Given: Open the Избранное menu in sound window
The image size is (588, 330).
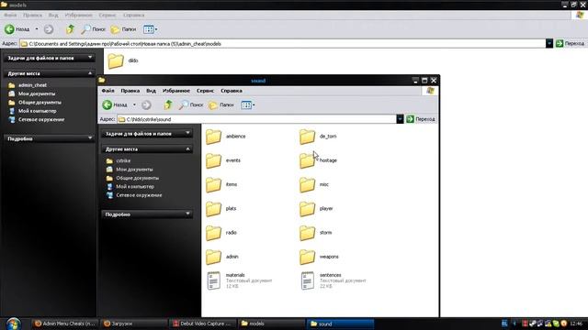Looking at the screenshot, I should tap(175, 91).
